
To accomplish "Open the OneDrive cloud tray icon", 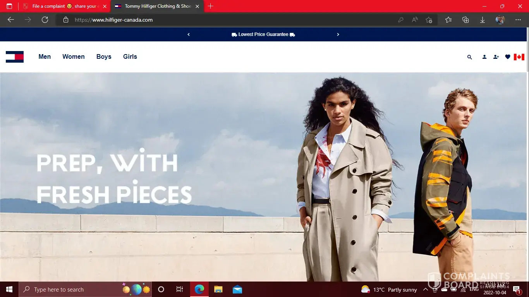I will (444, 289).
